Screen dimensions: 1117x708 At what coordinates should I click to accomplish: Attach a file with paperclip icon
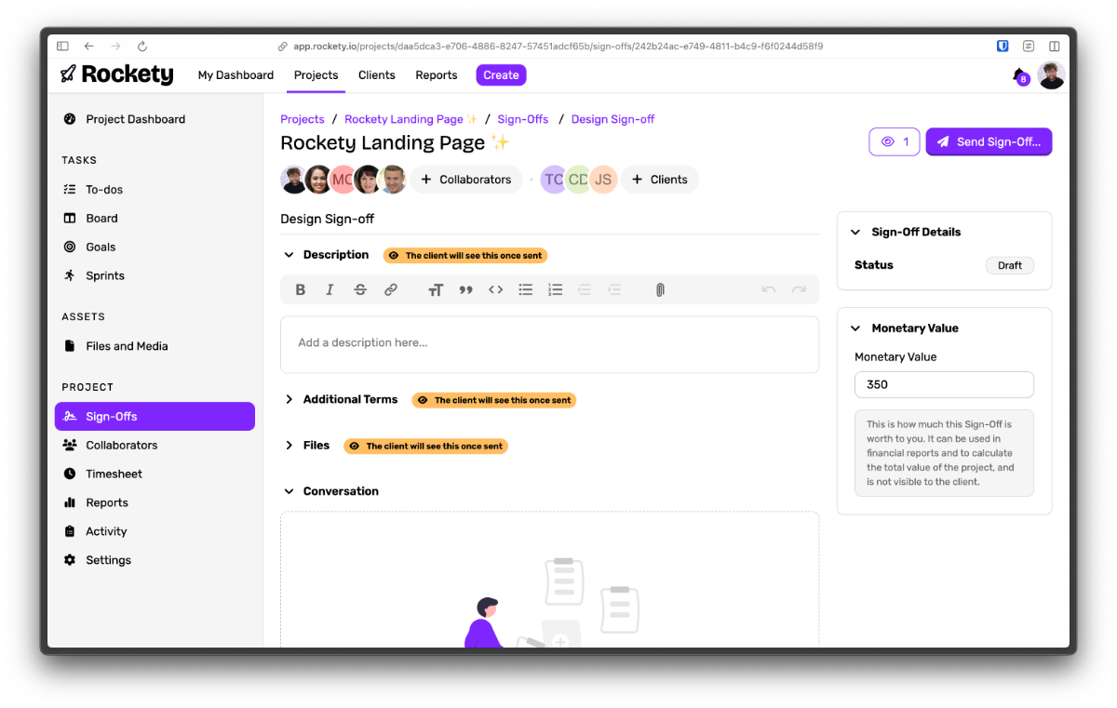coord(660,290)
